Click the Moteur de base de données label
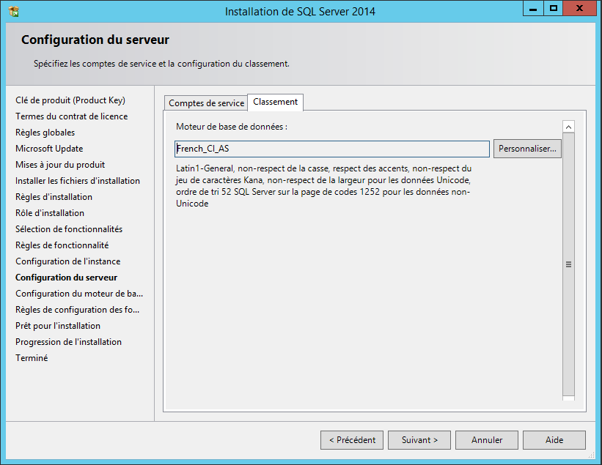The image size is (602, 465). (232, 127)
